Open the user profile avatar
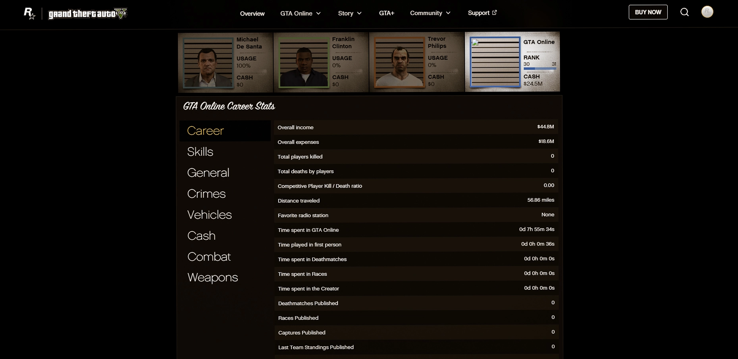 (707, 12)
